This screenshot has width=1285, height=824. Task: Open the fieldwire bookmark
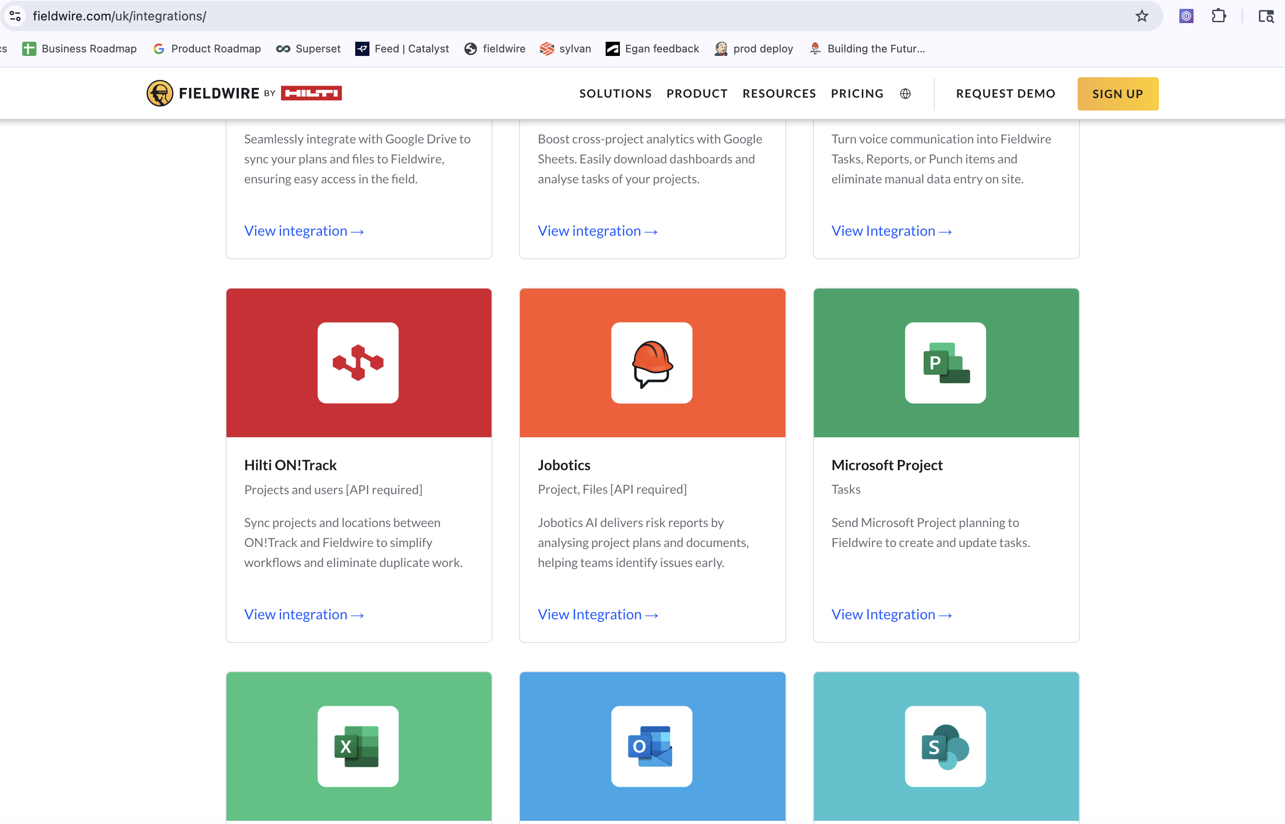point(495,49)
